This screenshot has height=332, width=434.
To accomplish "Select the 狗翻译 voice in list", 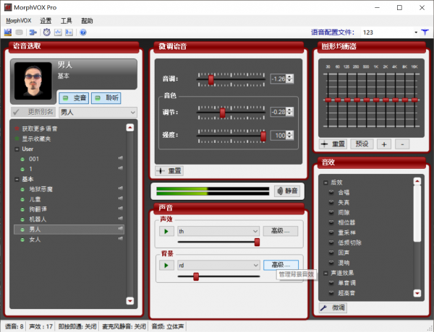I will coord(69,209).
